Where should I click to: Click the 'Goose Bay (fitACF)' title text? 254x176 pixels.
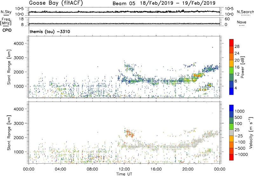pos(56,3)
